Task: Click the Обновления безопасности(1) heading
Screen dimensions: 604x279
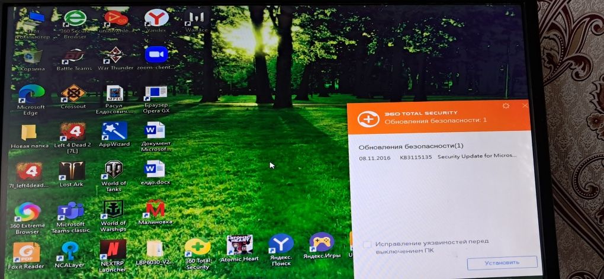Action: tap(411, 146)
